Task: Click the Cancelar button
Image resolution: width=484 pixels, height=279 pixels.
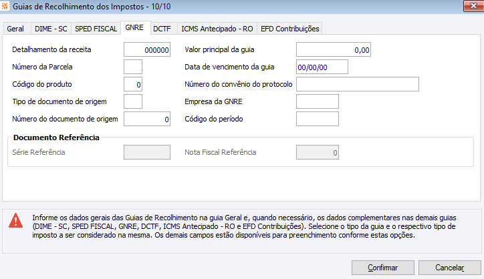Action: 449,267
